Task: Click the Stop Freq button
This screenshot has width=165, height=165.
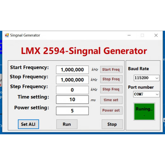Action: pos(111,79)
